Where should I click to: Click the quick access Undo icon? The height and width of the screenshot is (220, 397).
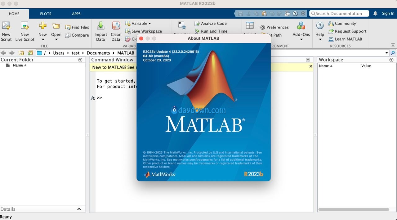(272, 13)
